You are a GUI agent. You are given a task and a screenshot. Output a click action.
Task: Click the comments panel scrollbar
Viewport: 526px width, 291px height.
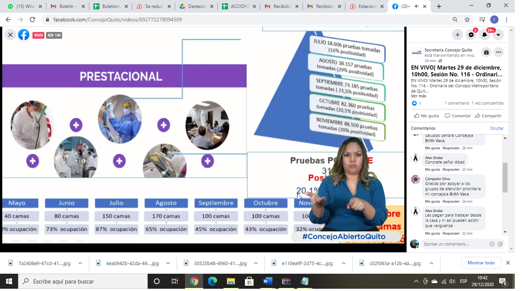point(505,177)
